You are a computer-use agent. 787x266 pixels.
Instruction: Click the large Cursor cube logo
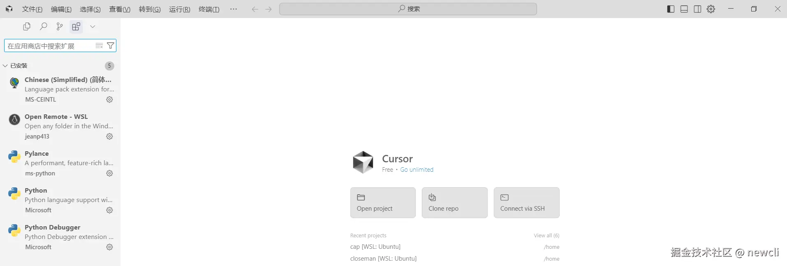pyautogui.click(x=363, y=162)
